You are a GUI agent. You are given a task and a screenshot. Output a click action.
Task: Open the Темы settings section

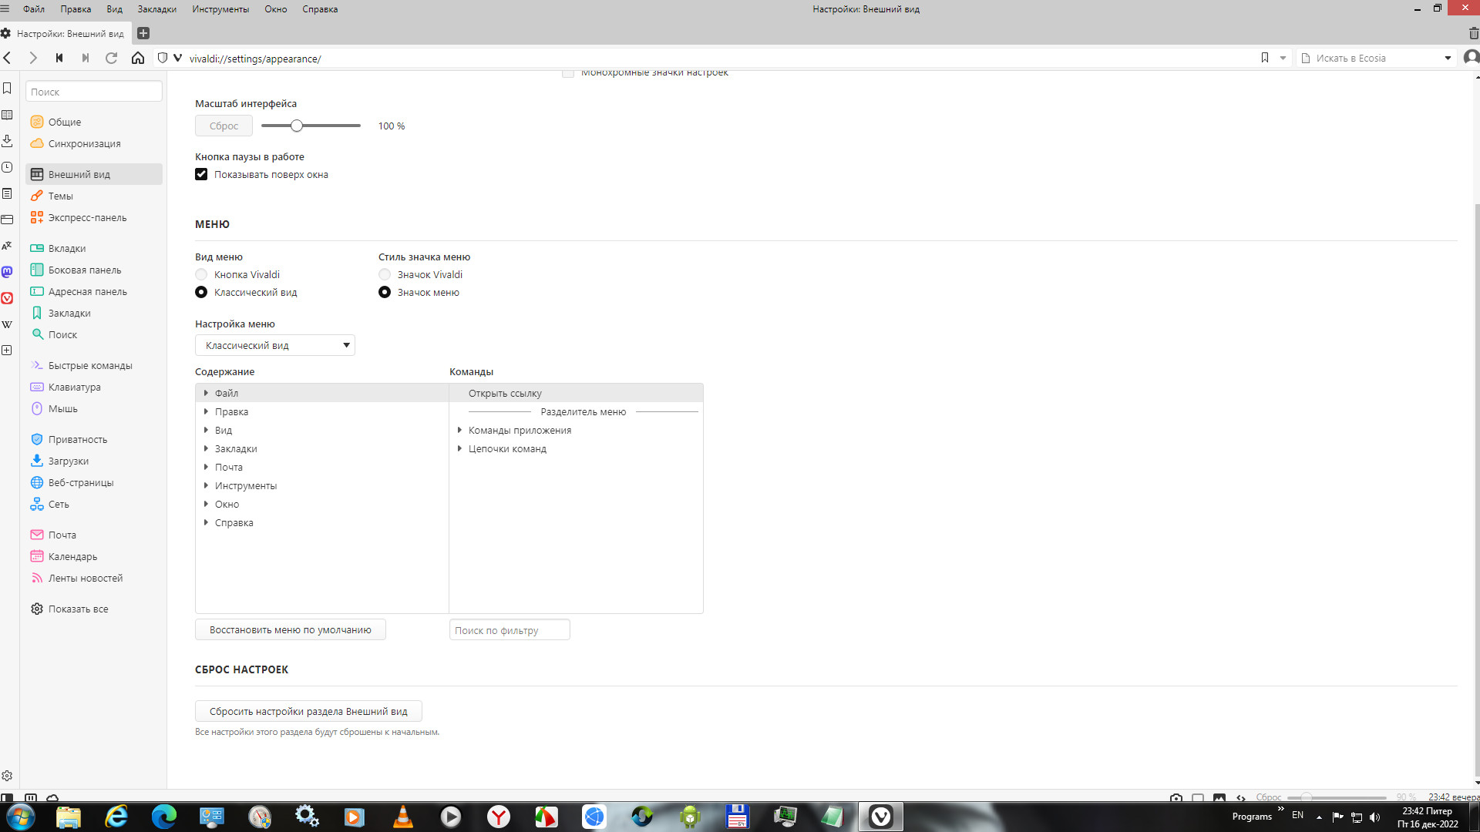point(60,196)
